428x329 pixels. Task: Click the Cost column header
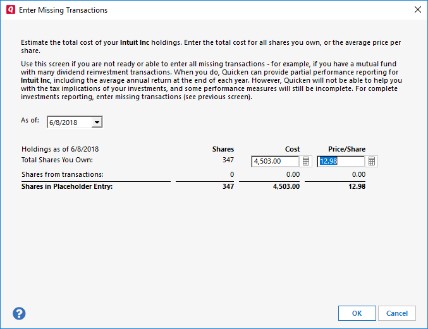[x=292, y=149]
